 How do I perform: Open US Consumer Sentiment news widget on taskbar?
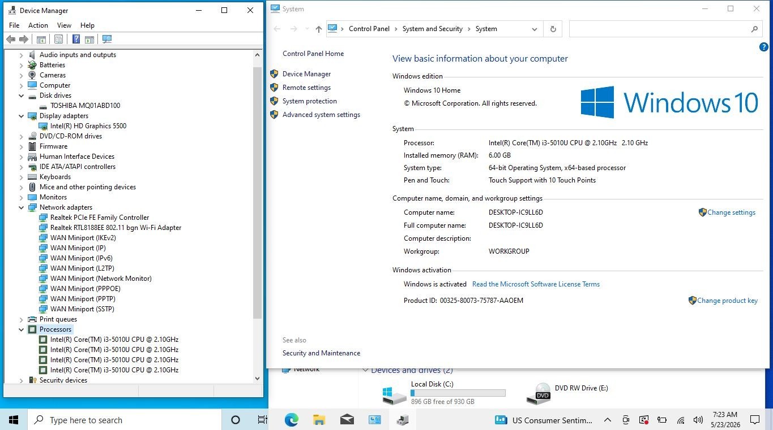(544, 420)
